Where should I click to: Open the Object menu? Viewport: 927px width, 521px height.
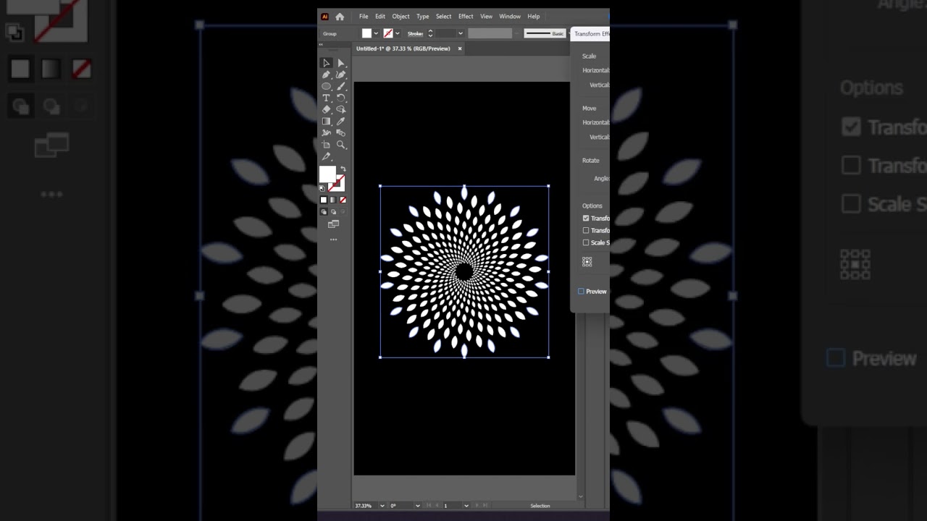tap(400, 17)
